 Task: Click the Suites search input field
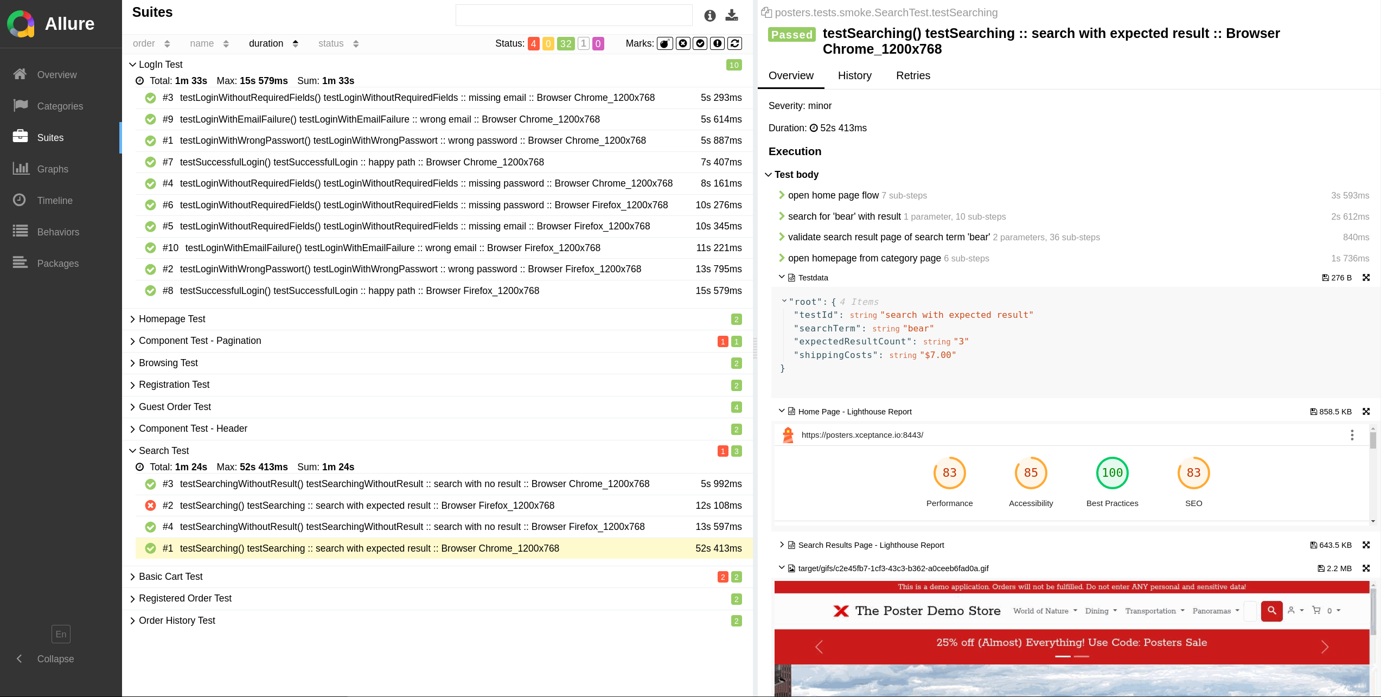pyautogui.click(x=573, y=15)
